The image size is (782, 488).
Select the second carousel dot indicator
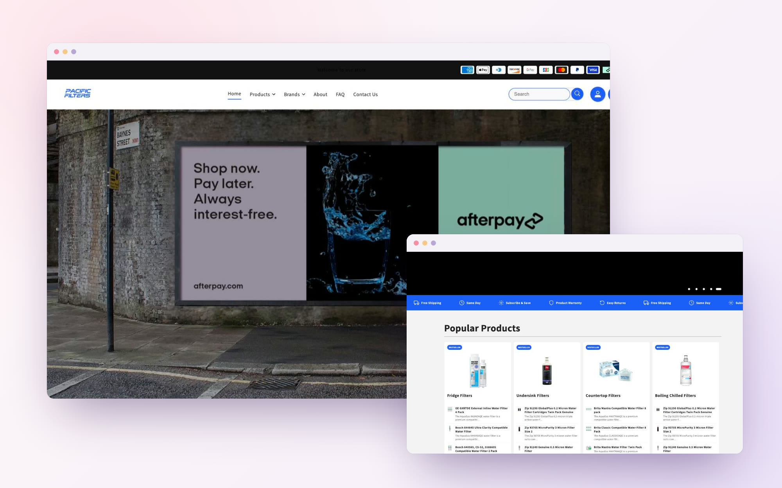pyautogui.click(x=696, y=289)
